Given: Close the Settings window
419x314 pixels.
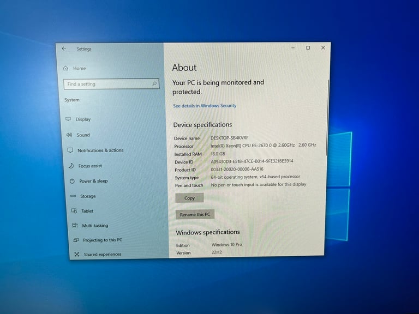Looking at the screenshot, I should pyautogui.click(x=323, y=47).
